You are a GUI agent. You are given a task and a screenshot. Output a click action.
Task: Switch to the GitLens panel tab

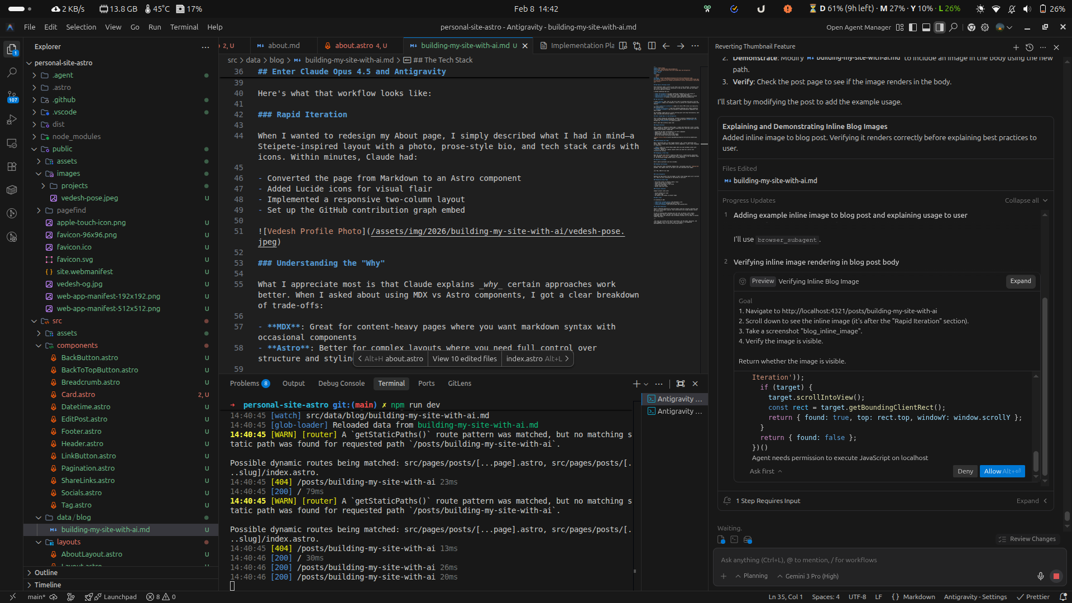[460, 384]
